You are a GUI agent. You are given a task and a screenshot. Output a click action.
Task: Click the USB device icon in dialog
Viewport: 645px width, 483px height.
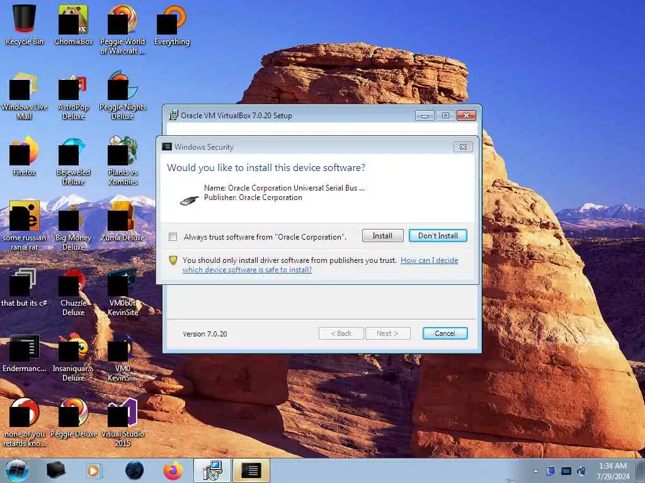pos(189,201)
